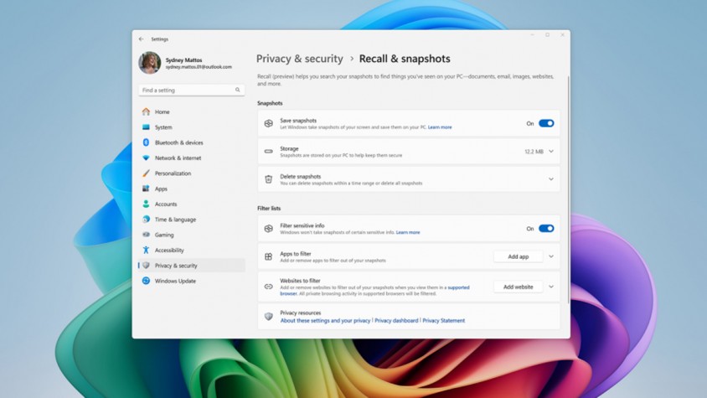707x398 pixels.
Task: Expand the Websites to filter chevron
Action: pos(551,287)
